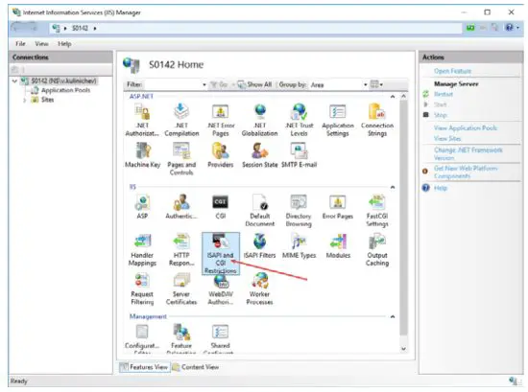
Task: Open the Feature Delegation icon
Action: 181,338
